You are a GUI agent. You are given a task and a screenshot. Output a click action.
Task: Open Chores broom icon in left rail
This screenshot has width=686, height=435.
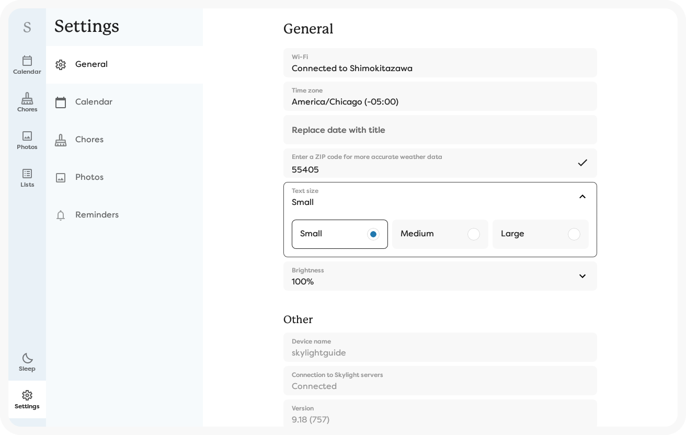27,102
